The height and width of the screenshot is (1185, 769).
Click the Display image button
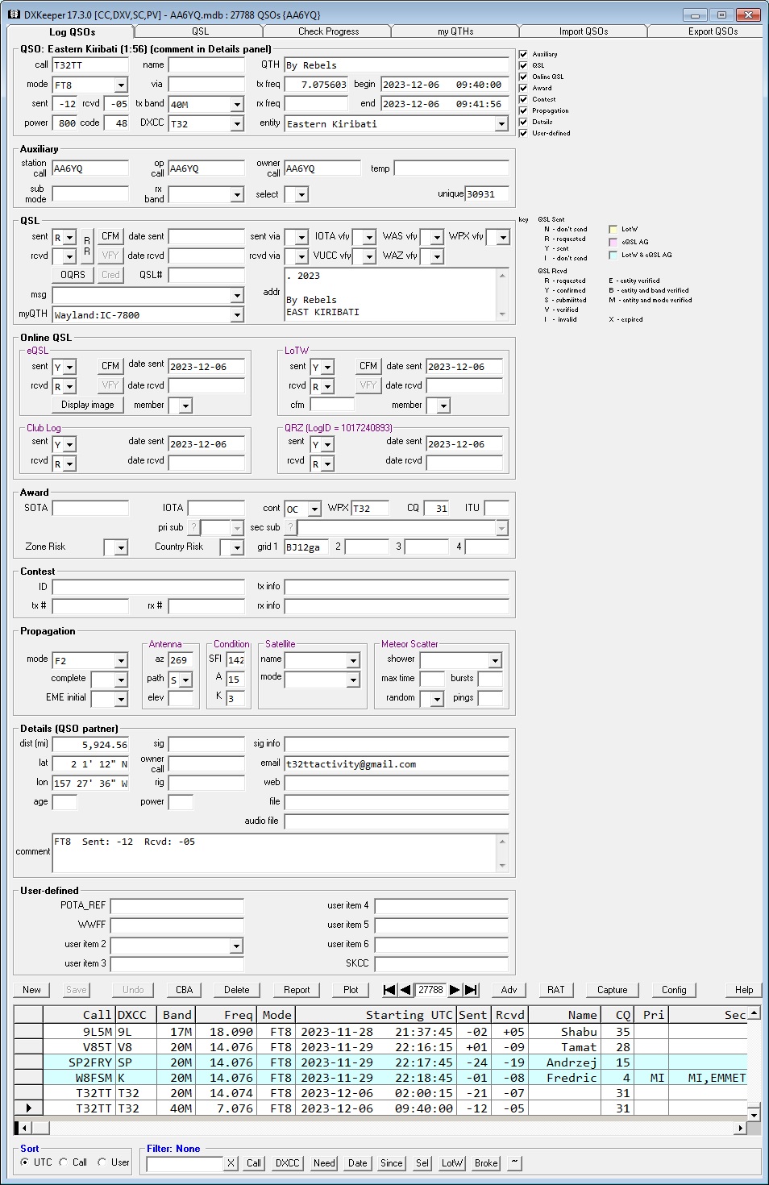pyautogui.click(x=88, y=405)
